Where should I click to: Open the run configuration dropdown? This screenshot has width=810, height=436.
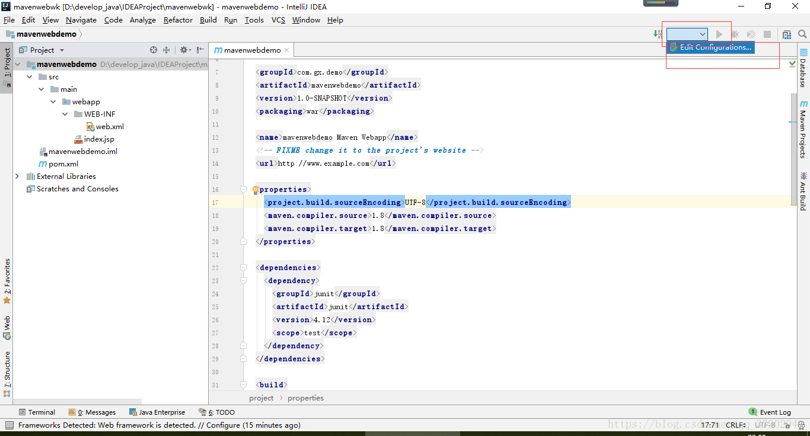(687, 34)
